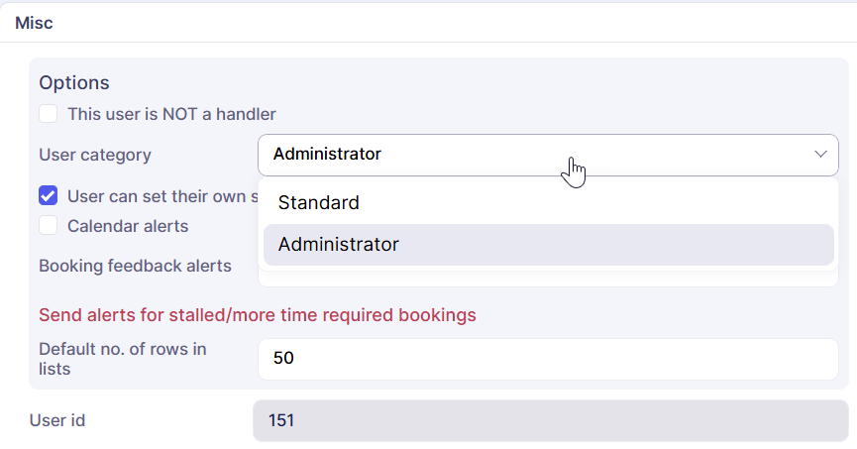Select Standard from the category list
857x449 pixels.
[319, 203]
